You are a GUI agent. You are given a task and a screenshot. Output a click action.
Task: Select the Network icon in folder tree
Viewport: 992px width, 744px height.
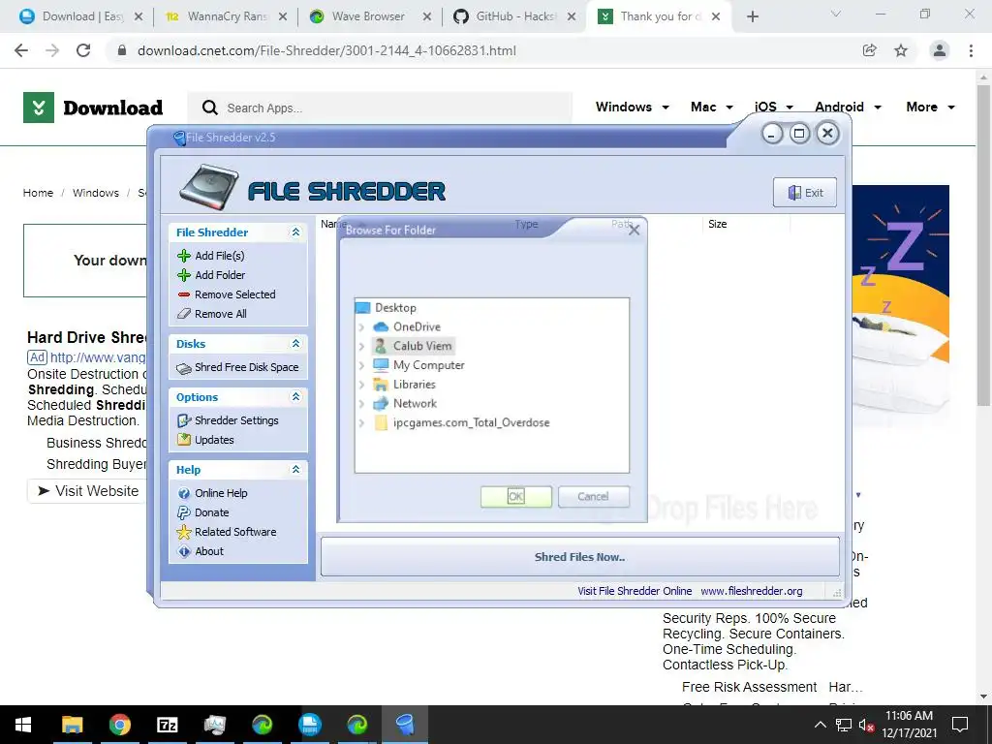[x=380, y=404]
